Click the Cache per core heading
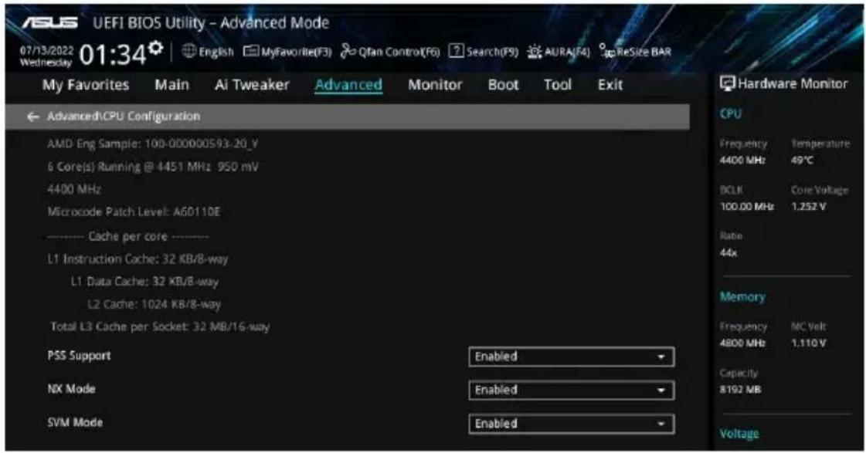The image size is (866, 453). pyautogui.click(x=127, y=237)
